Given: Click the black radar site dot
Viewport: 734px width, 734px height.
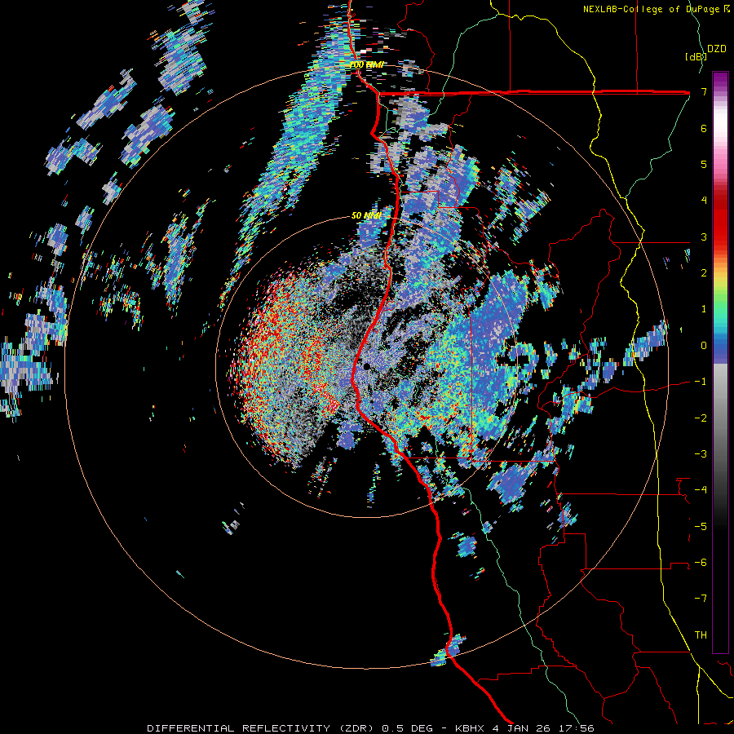Looking at the screenshot, I should pyautogui.click(x=366, y=366).
